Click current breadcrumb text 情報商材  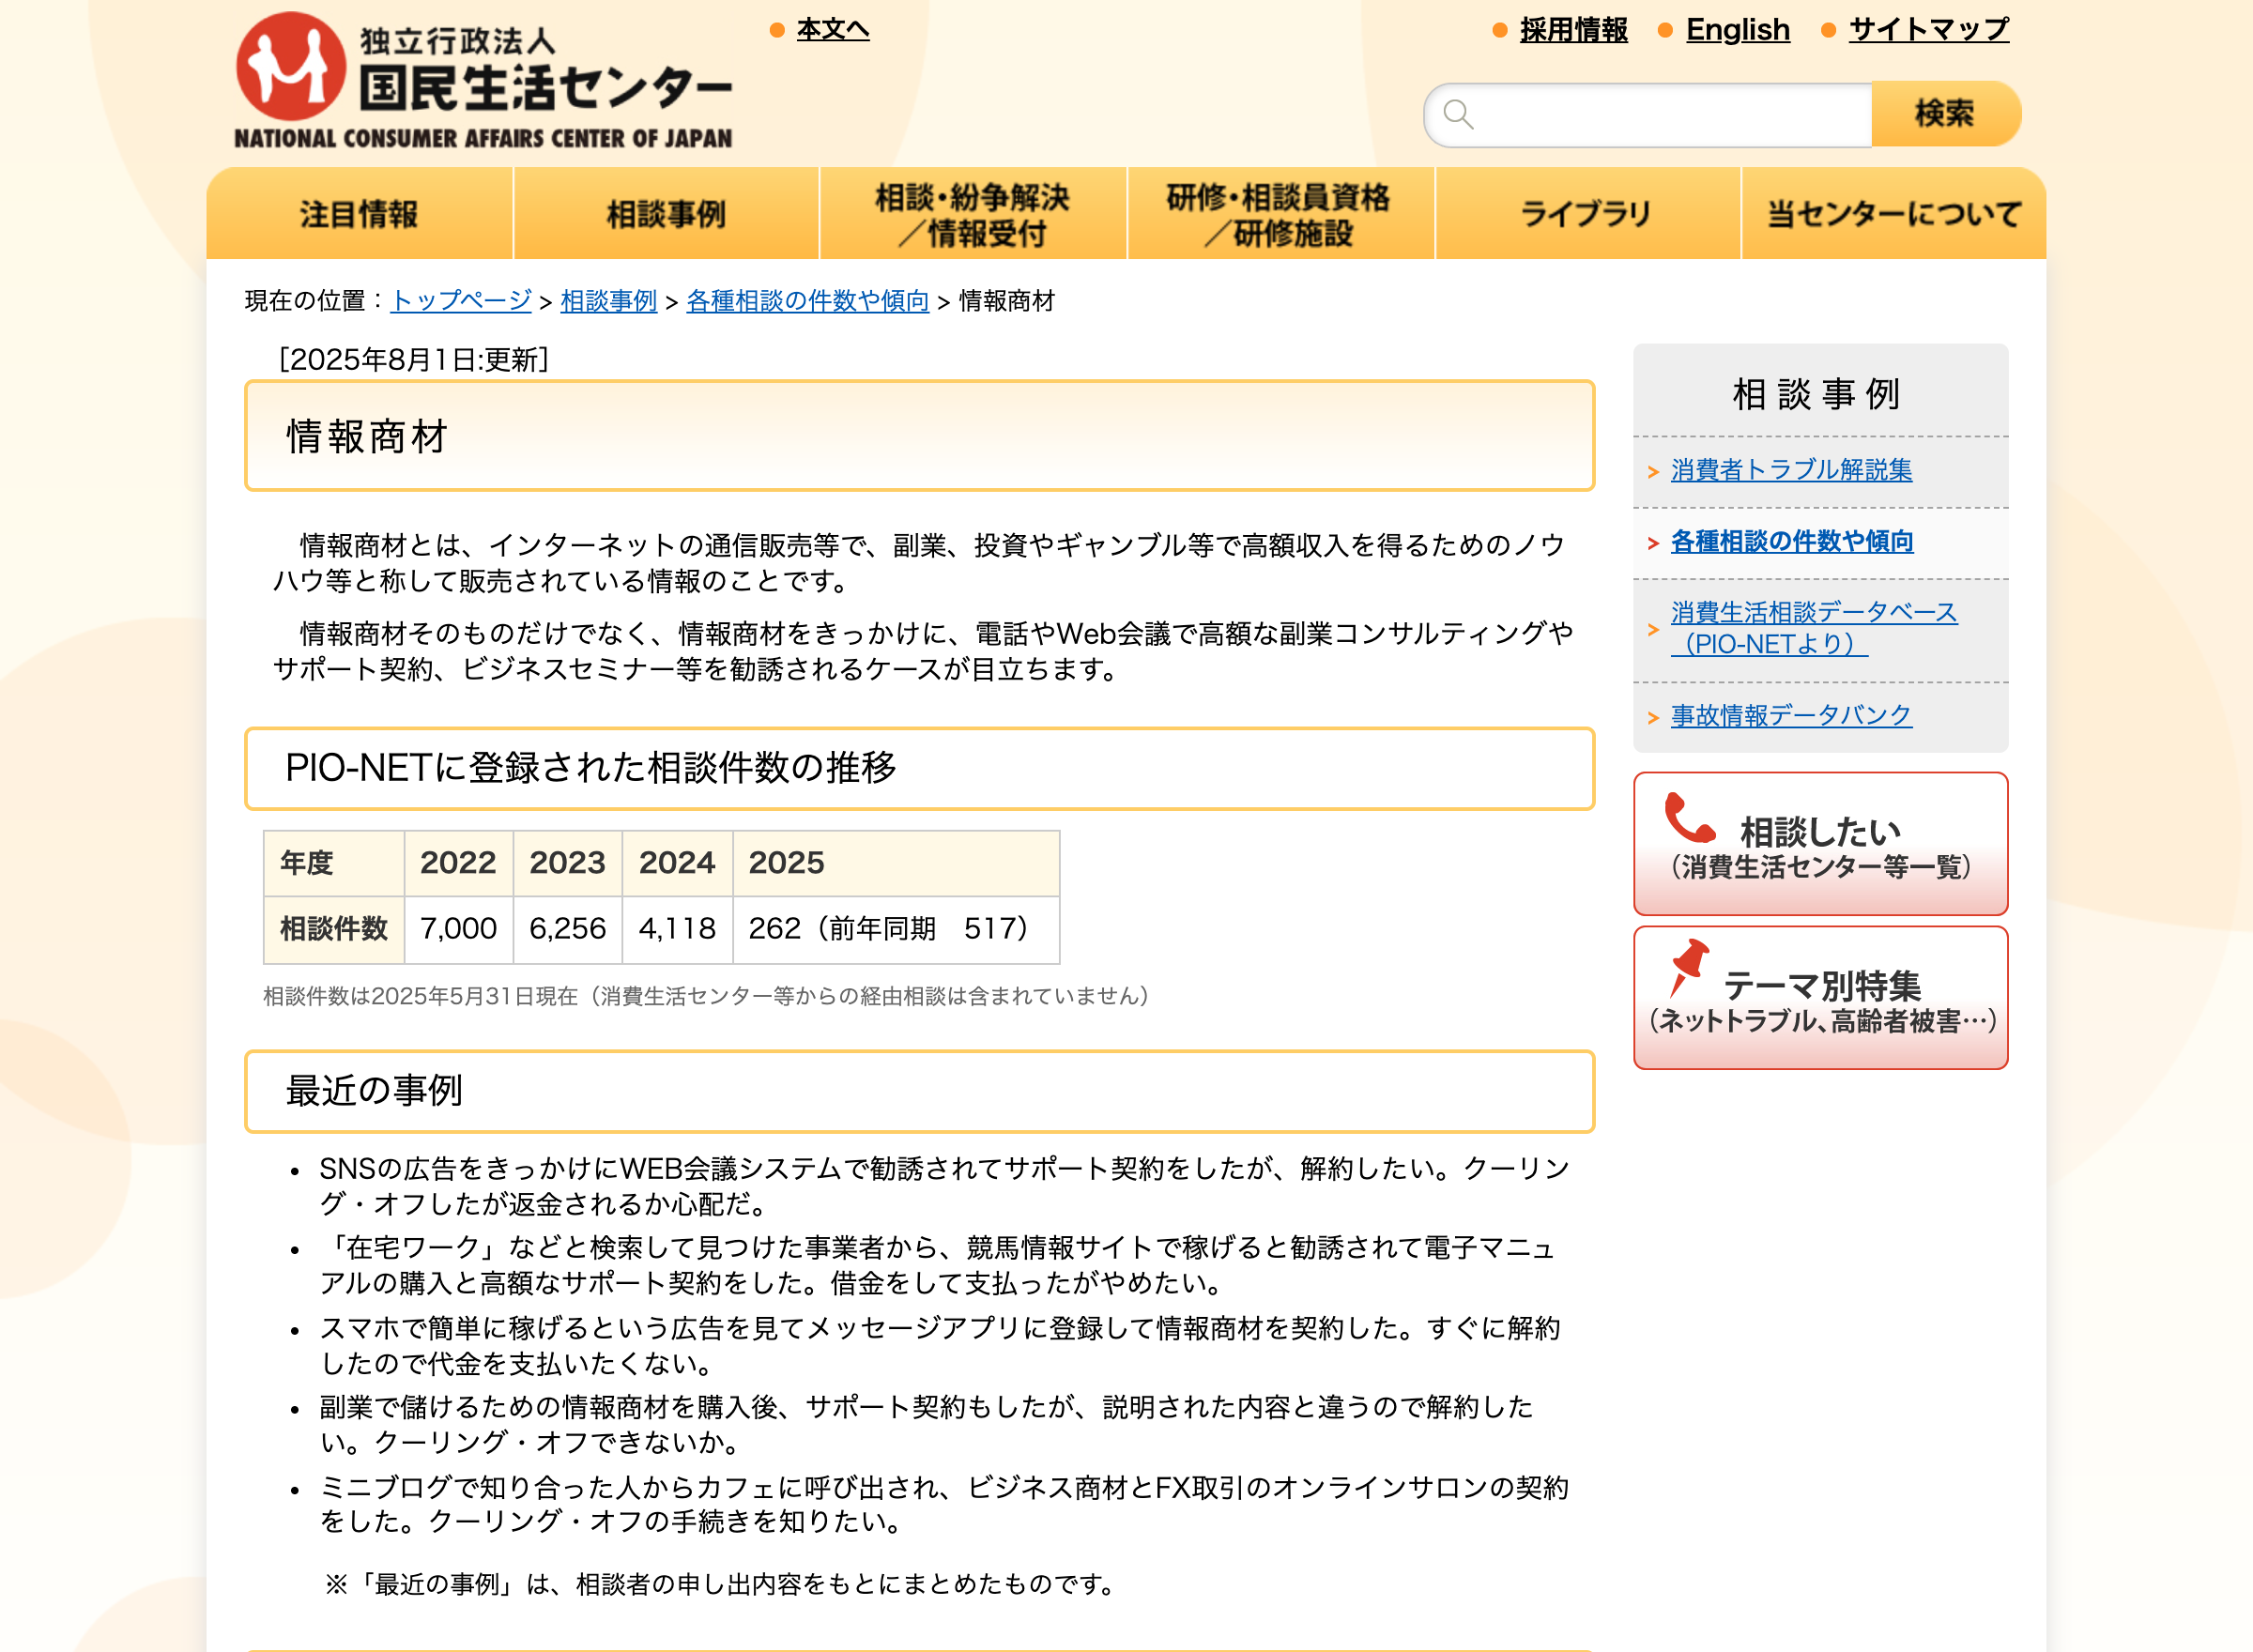click(x=1007, y=300)
